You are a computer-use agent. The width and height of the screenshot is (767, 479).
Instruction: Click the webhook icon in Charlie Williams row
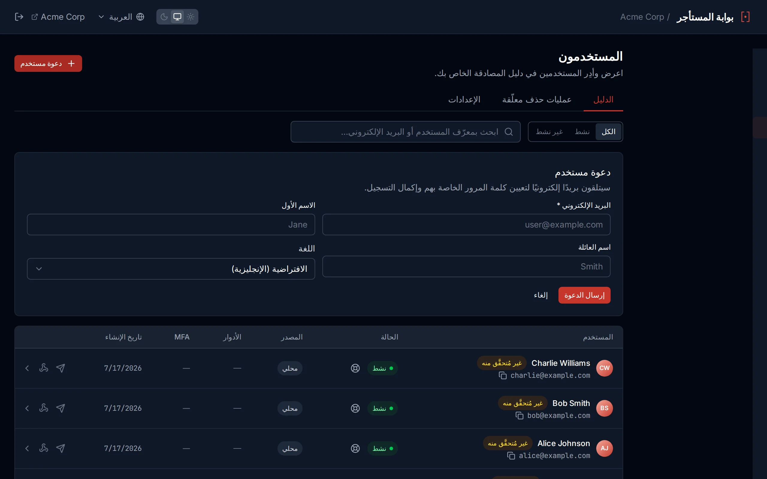[x=44, y=368]
